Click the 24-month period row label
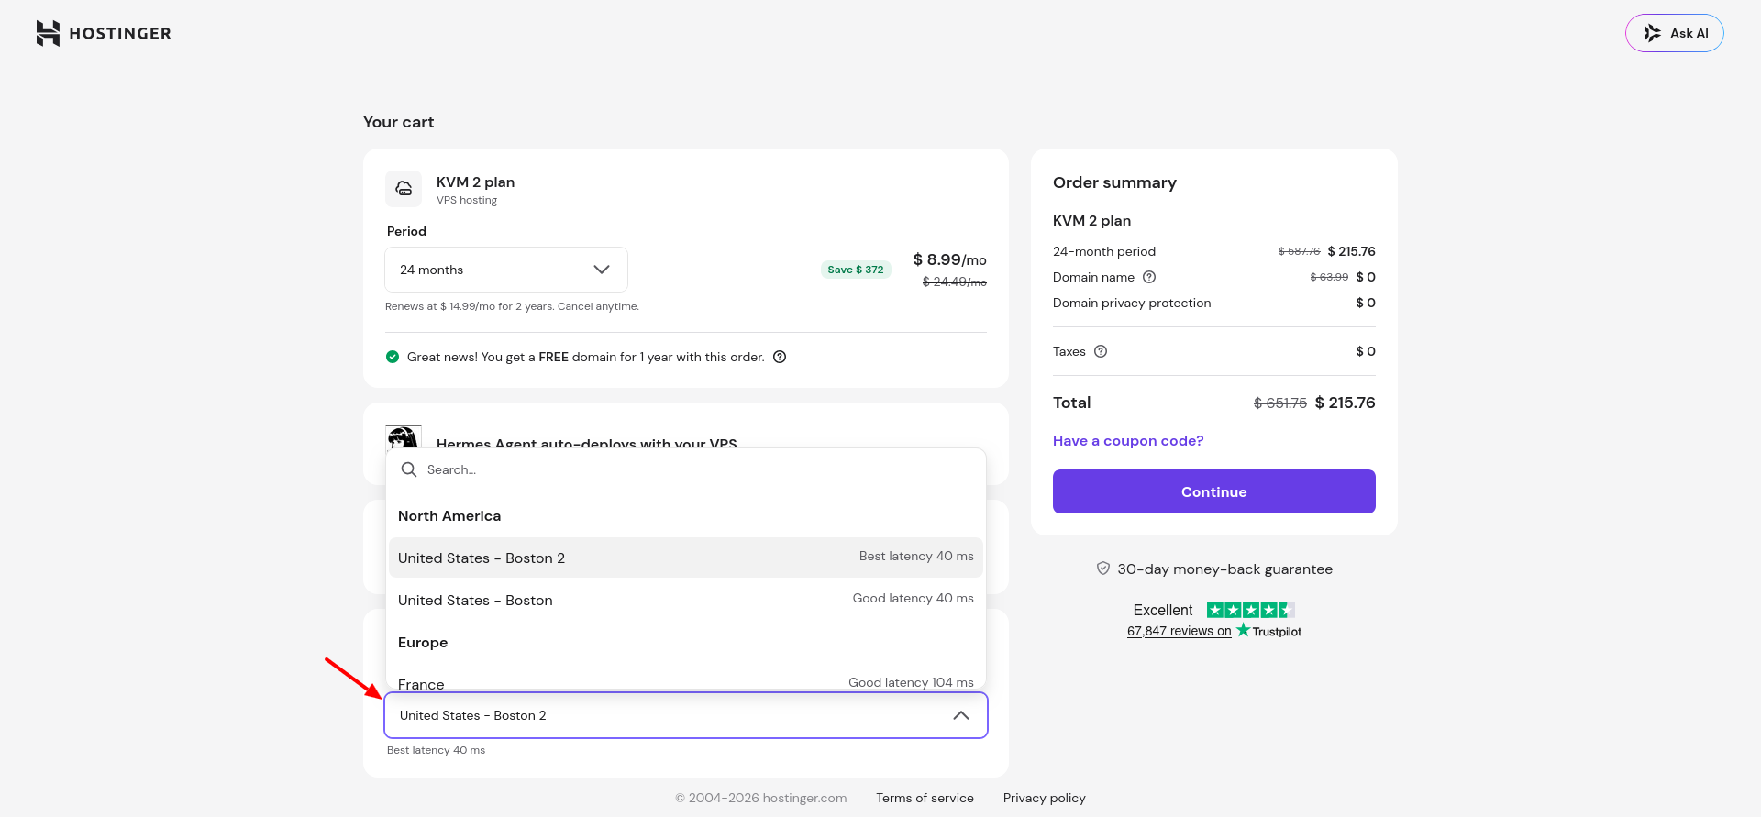The height and width of the screenshot is (817, 1761). (1104, 251)
